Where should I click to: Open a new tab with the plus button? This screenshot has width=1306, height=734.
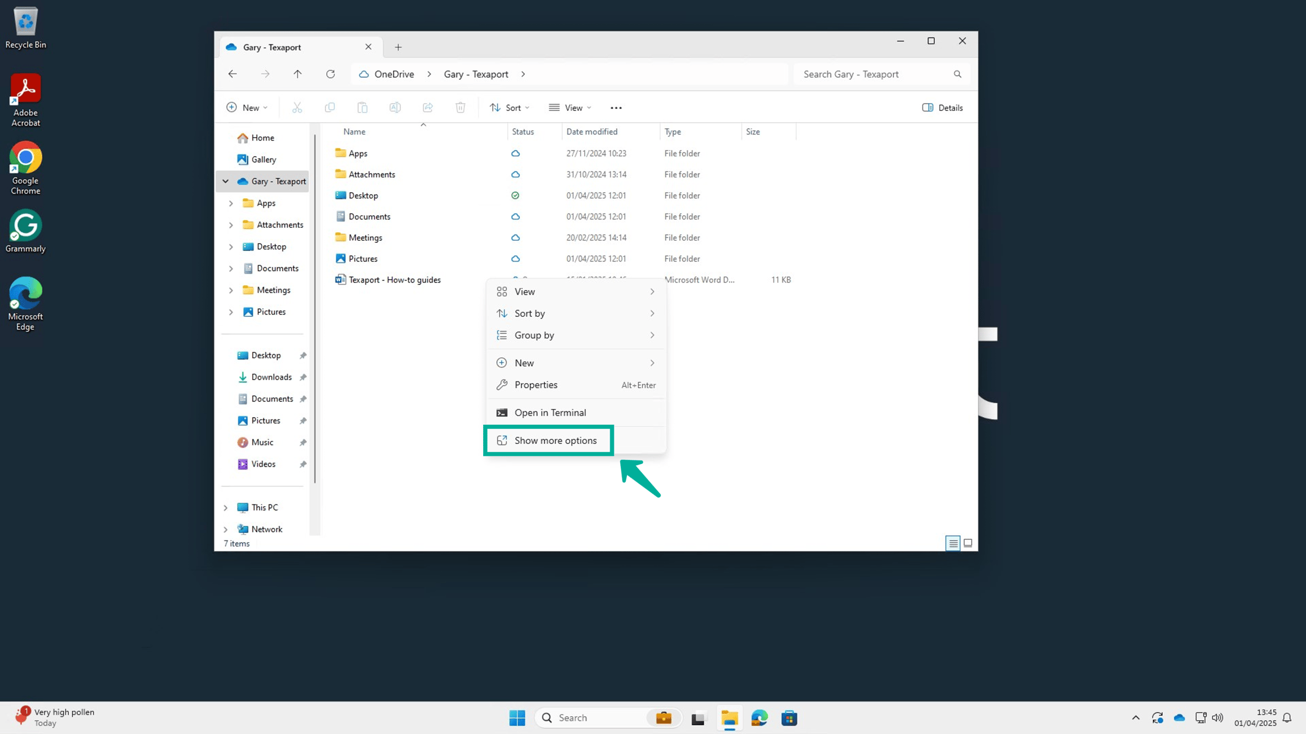(x=398, y=47)
